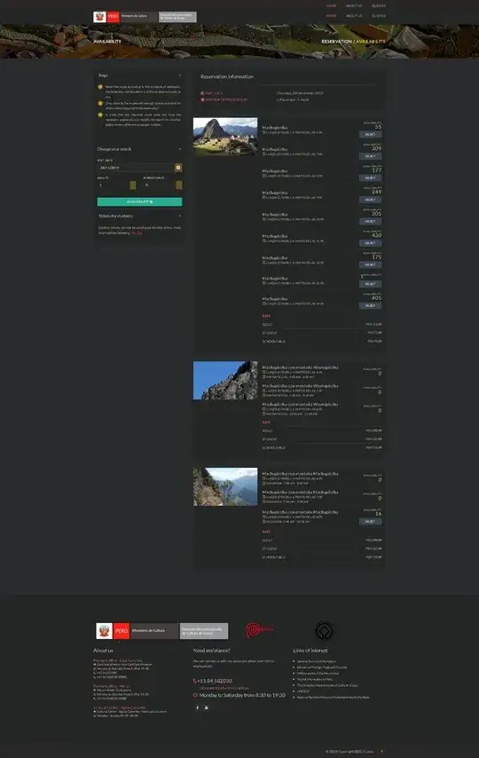Image resolution: width=479 pixels, height=758 pixels.
Task: Click the phone number +51 84 582030
Action: click(213, 681)
